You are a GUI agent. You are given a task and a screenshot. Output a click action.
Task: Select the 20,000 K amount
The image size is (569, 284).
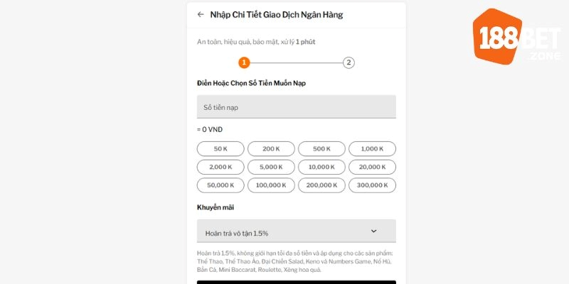(372, 167)
